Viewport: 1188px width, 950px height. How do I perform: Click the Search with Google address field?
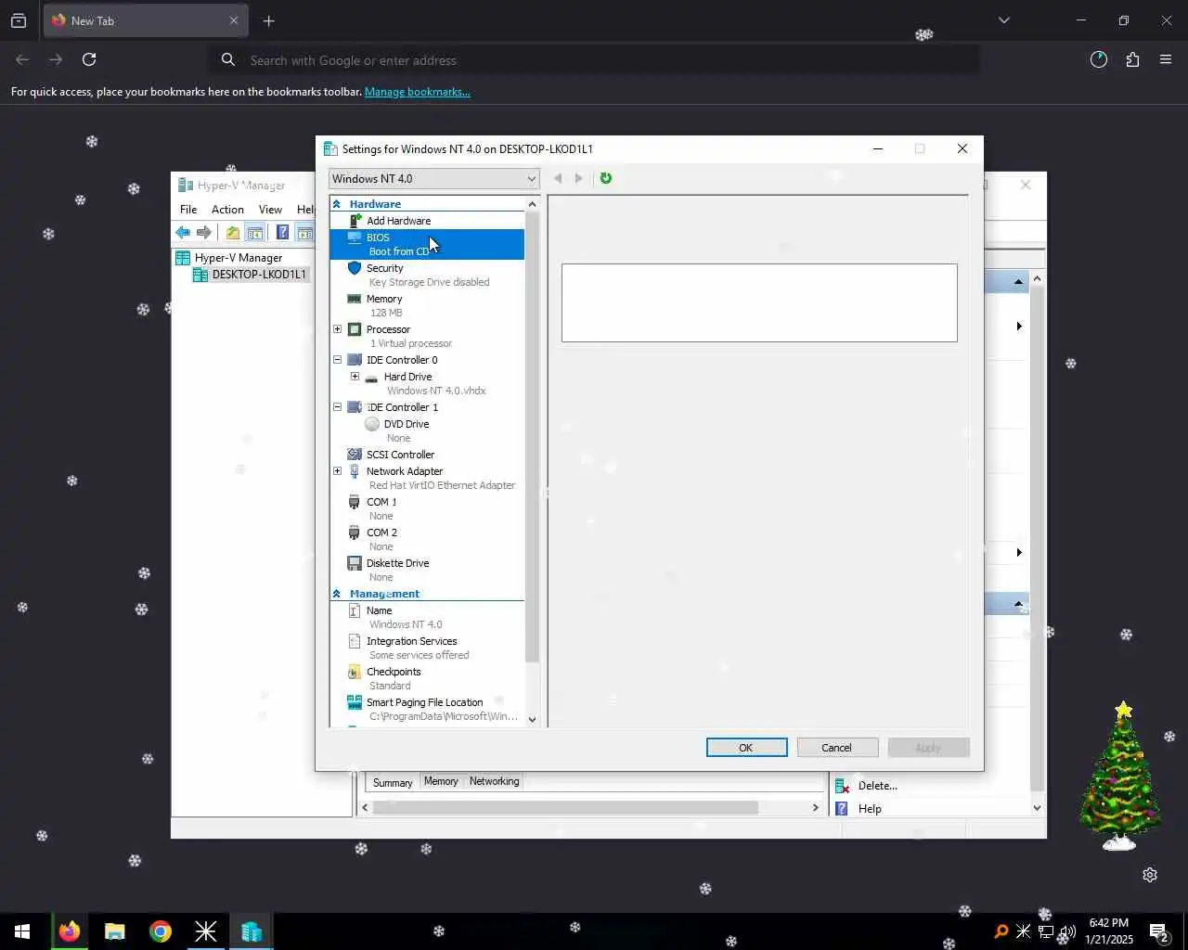click(x=594, y=60)
